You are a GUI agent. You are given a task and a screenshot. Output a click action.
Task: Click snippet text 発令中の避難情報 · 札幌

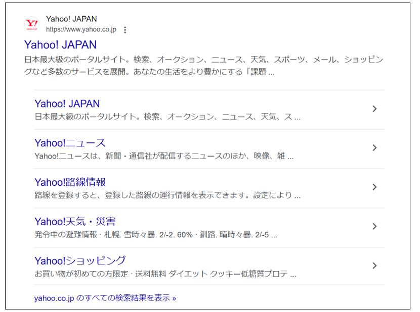pyautogui.click(x=156, y=235)
